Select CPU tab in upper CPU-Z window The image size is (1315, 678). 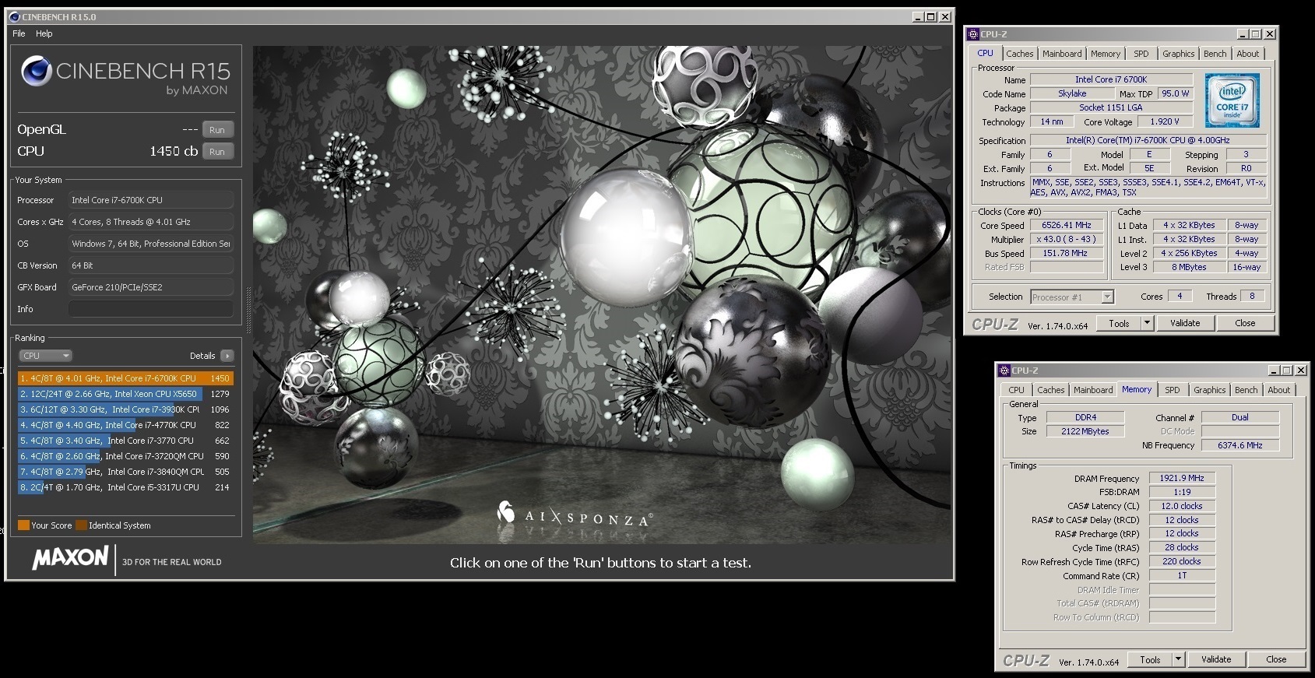tap(985, 53)
